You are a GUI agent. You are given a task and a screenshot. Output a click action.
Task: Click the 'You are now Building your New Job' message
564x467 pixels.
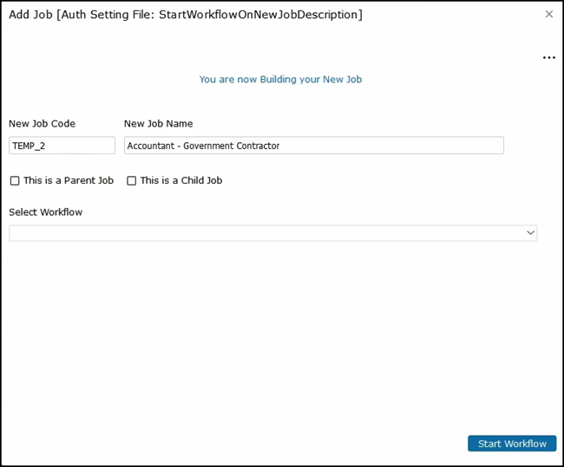point(280,80)
